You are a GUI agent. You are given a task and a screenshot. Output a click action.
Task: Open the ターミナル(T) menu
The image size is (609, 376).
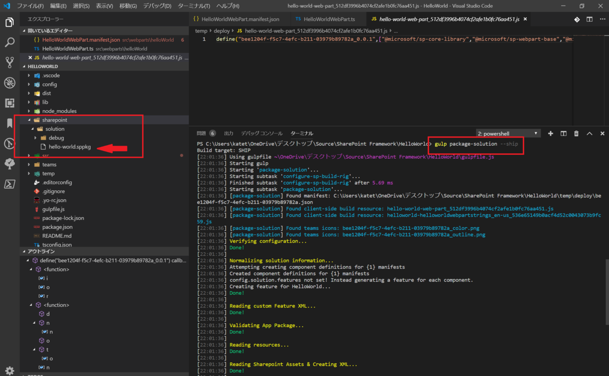pyautogui.click(x=194, y=6)
